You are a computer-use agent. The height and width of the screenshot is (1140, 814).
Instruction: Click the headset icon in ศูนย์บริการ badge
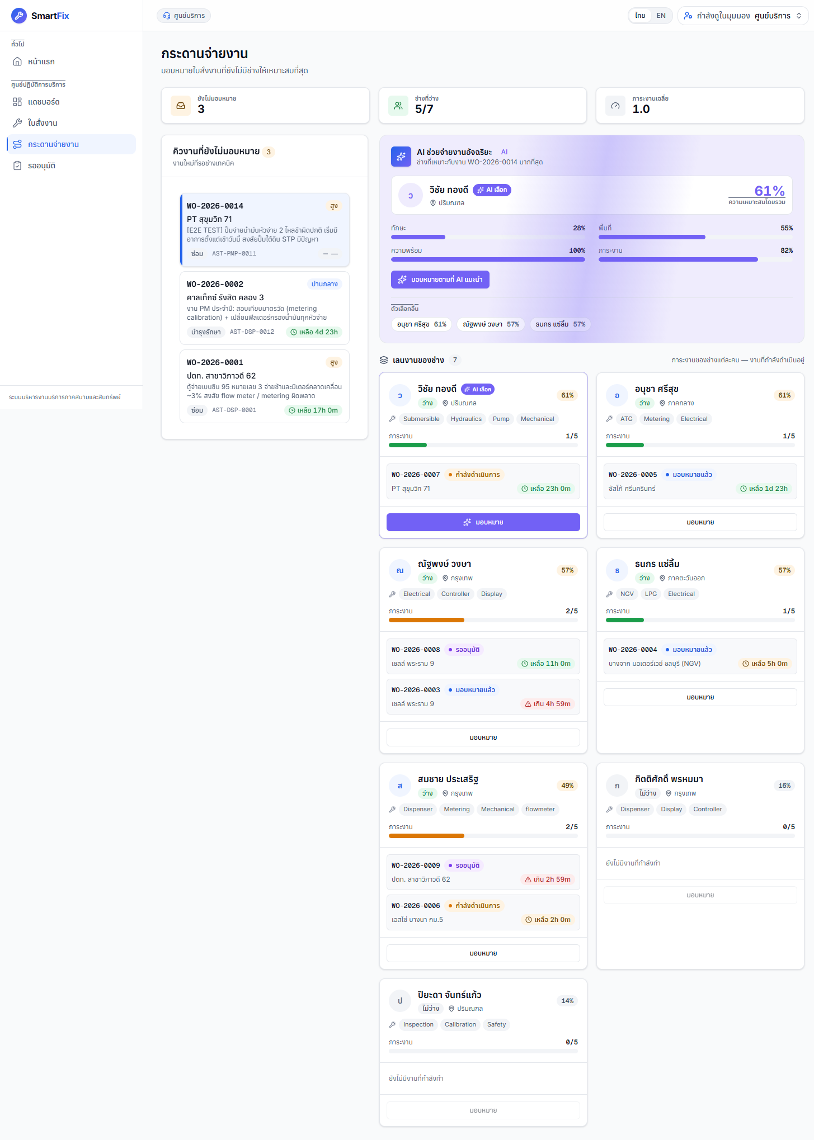tap(167, 16)
